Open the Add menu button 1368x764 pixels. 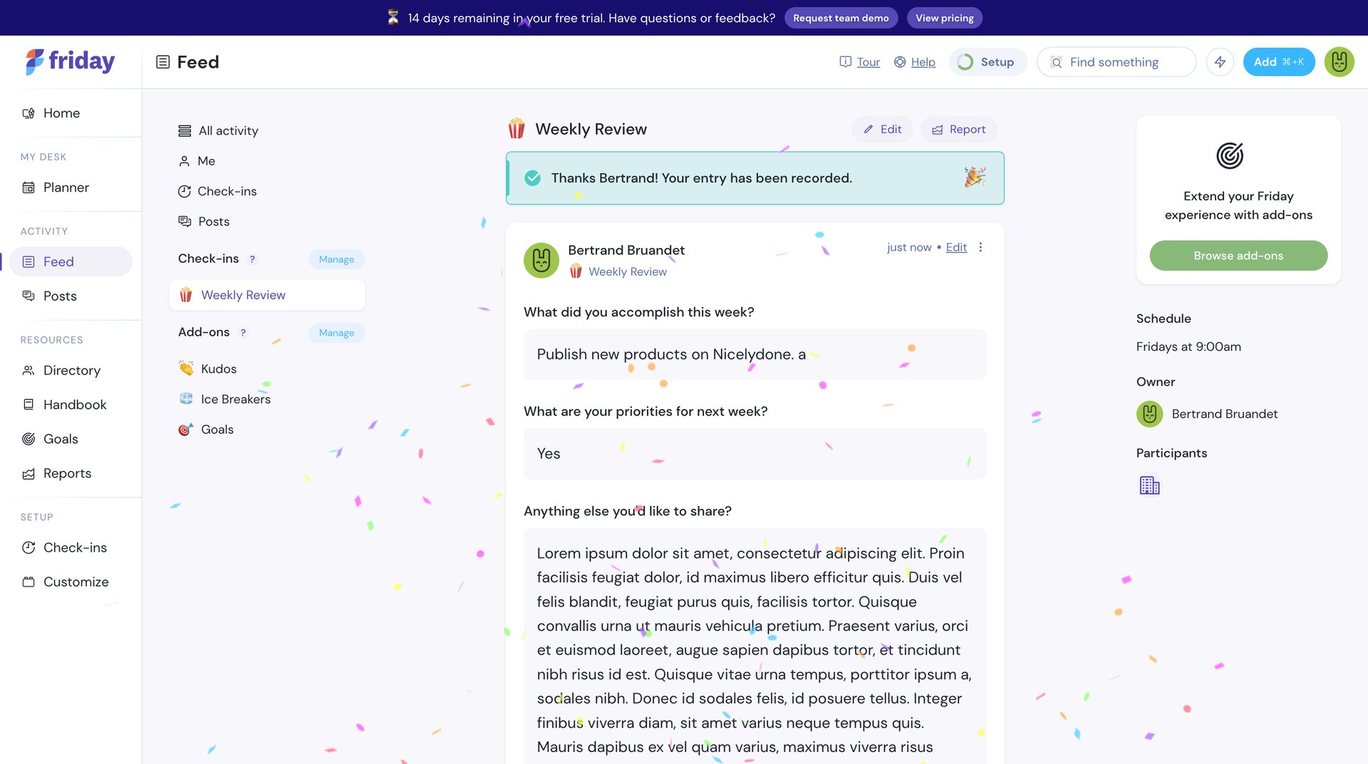(x=1278, y=62)
